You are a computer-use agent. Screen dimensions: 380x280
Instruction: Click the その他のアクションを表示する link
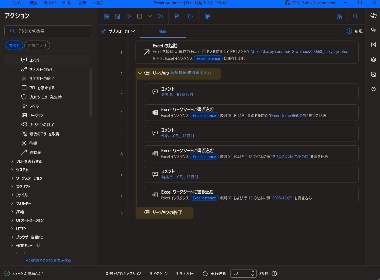click(x=48, y=260)
